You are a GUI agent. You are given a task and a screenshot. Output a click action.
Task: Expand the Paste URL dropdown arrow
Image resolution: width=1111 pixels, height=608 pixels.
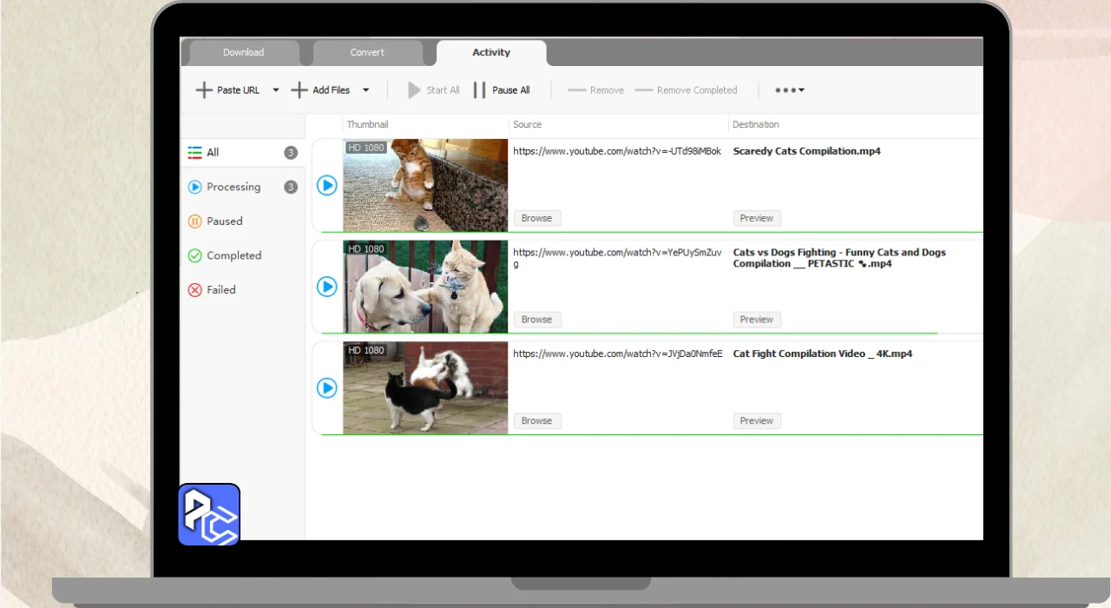[276, 90]
